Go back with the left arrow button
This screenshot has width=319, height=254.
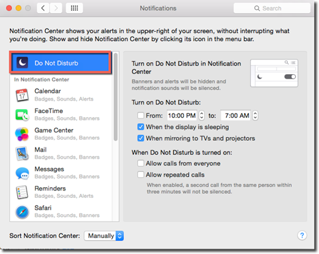pos(43,8)
